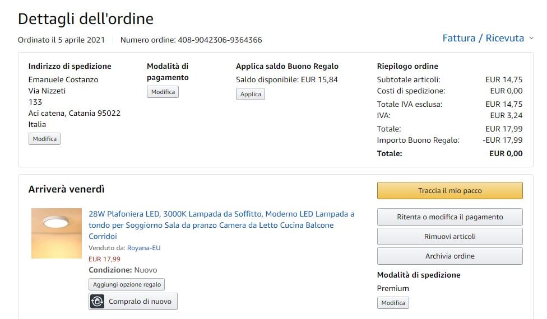Modify the payment method via Modifica
Screen dimensions: 547x319
click(163, 92)
